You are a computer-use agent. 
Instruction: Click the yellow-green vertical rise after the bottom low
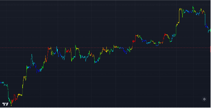(x=23, y=83)
